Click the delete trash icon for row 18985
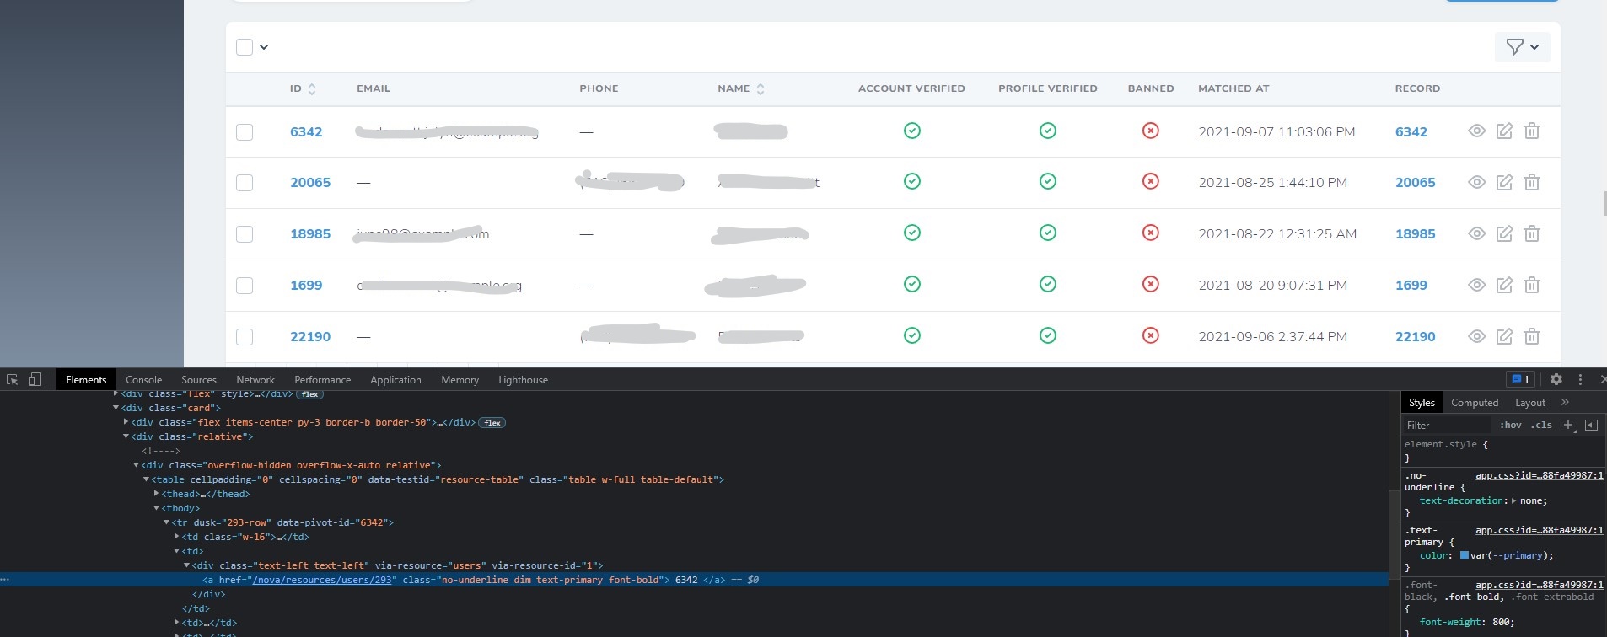The height and width of the screenshot is (637, 1607). tap(1532, 233)
